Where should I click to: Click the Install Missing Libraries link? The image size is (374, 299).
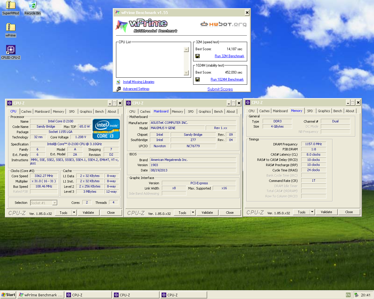pos(138,82)
